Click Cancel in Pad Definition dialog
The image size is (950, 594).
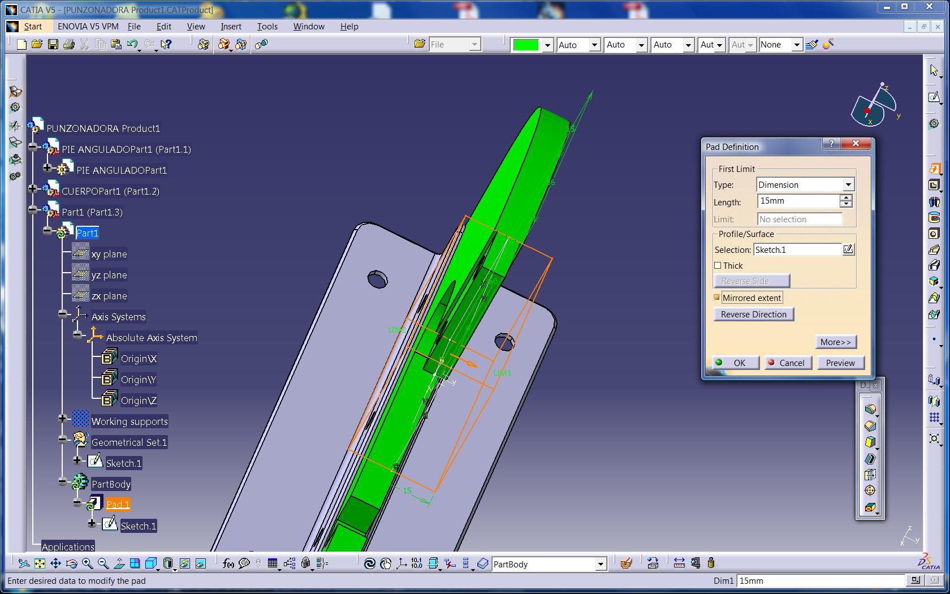(788, 363)
